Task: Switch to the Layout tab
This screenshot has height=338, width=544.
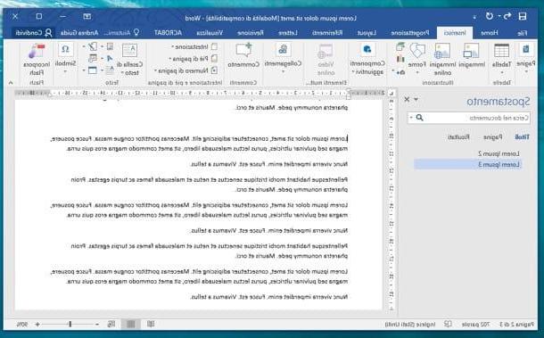Action: [367, 33]
